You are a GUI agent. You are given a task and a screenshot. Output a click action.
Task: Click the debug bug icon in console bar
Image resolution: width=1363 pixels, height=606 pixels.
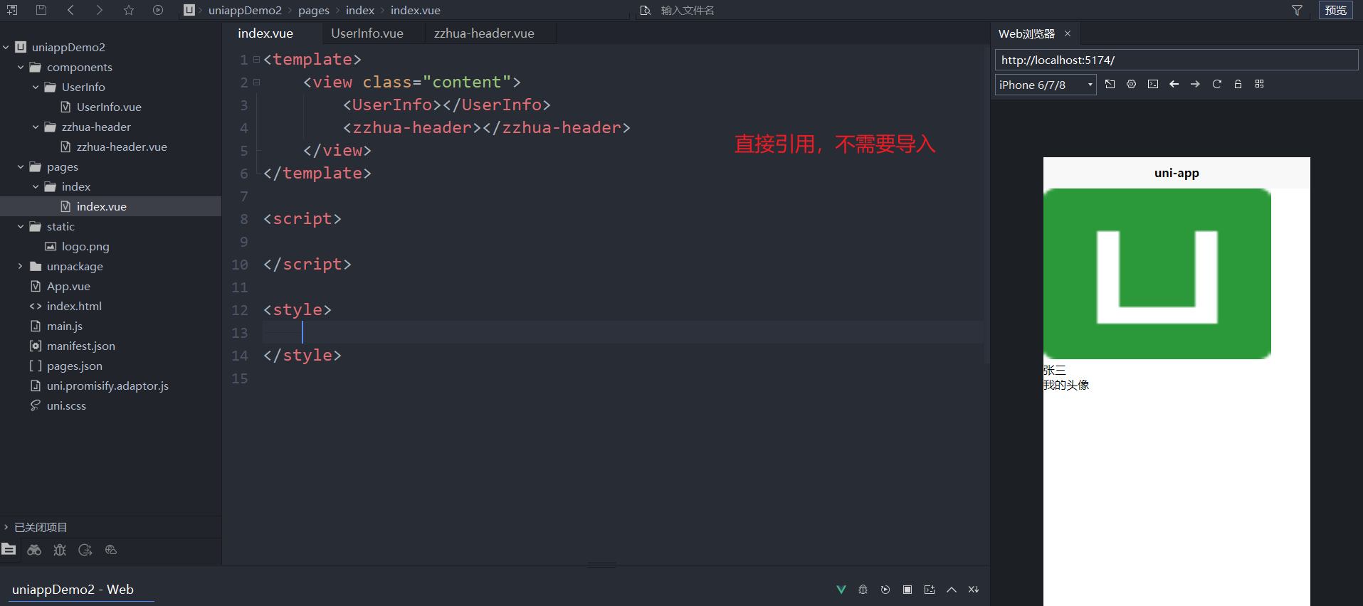click(x=863, y=590)
